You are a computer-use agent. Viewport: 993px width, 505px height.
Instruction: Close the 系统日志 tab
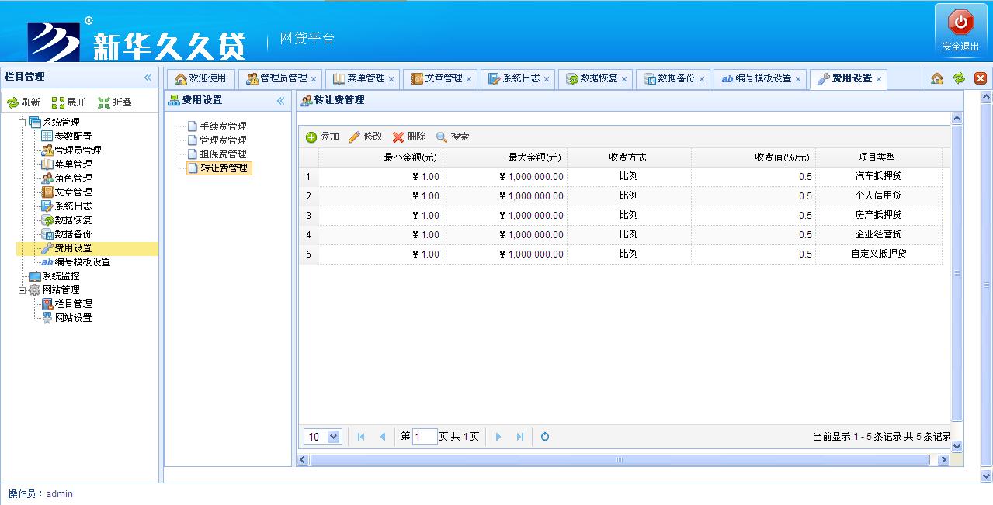547,79
